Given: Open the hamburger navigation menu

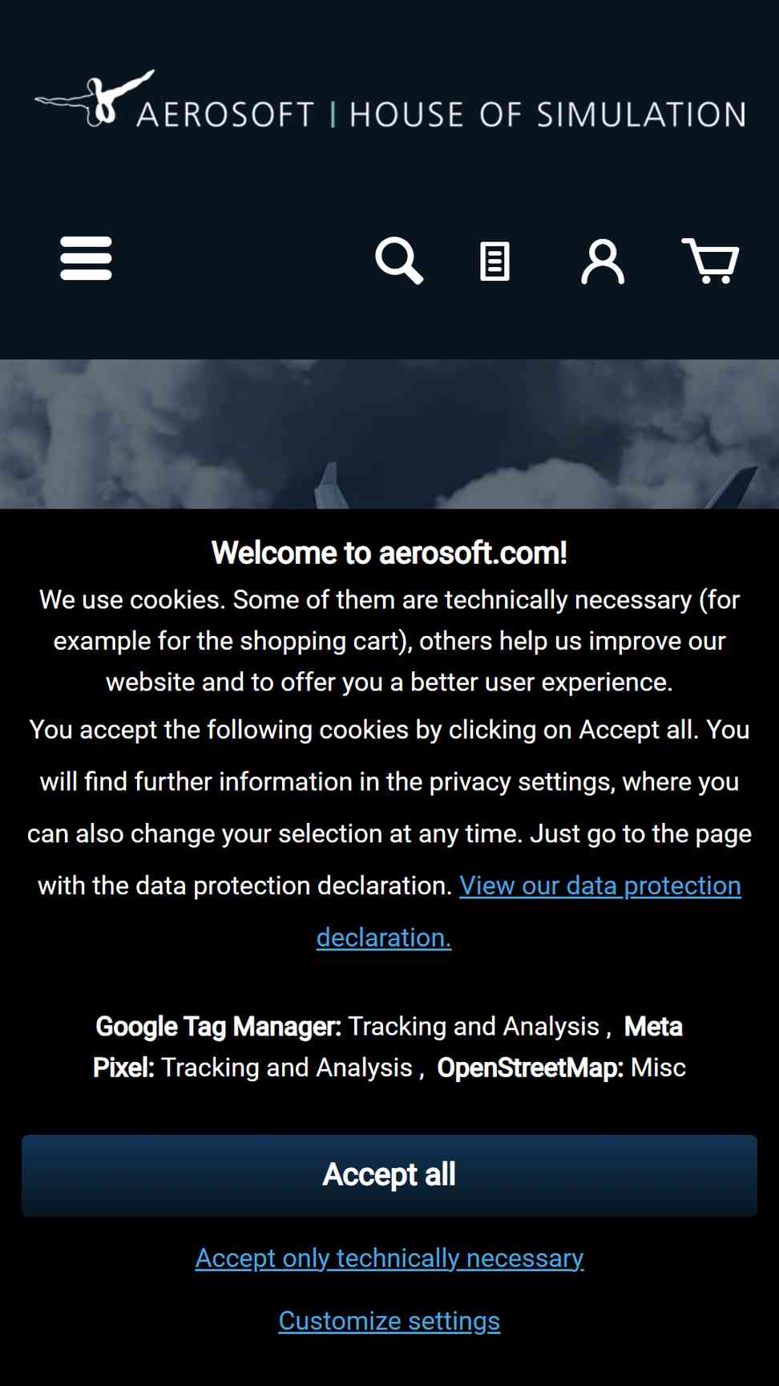Looking at the screenshot, I should [x=86, y=258].
